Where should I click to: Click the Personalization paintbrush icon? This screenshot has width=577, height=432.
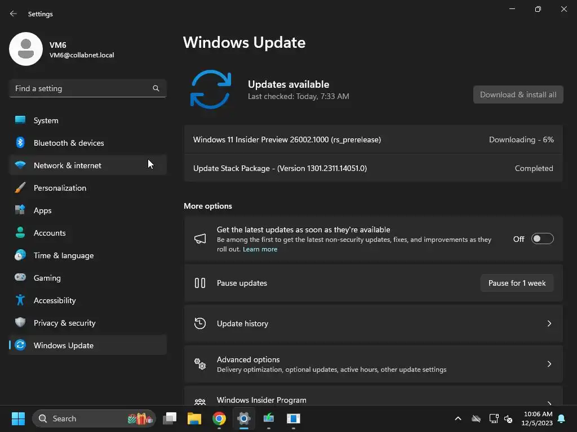(x=20, y=188)
